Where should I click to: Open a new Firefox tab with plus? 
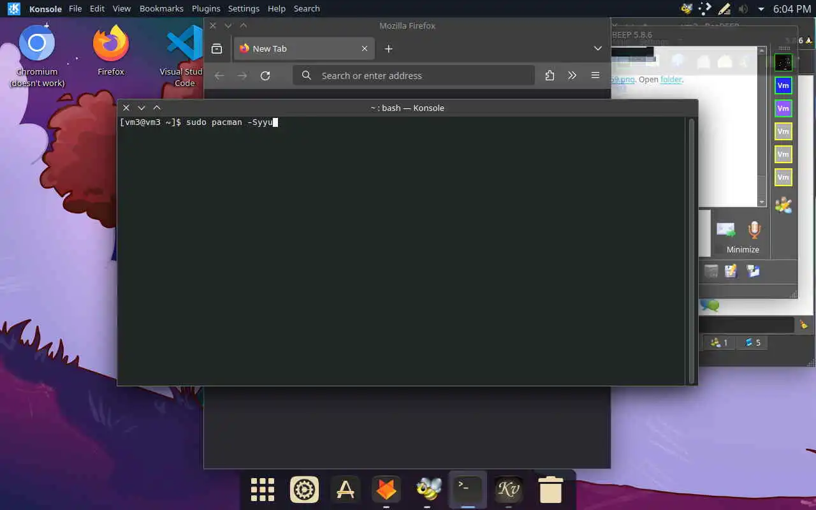coord(388,48)
